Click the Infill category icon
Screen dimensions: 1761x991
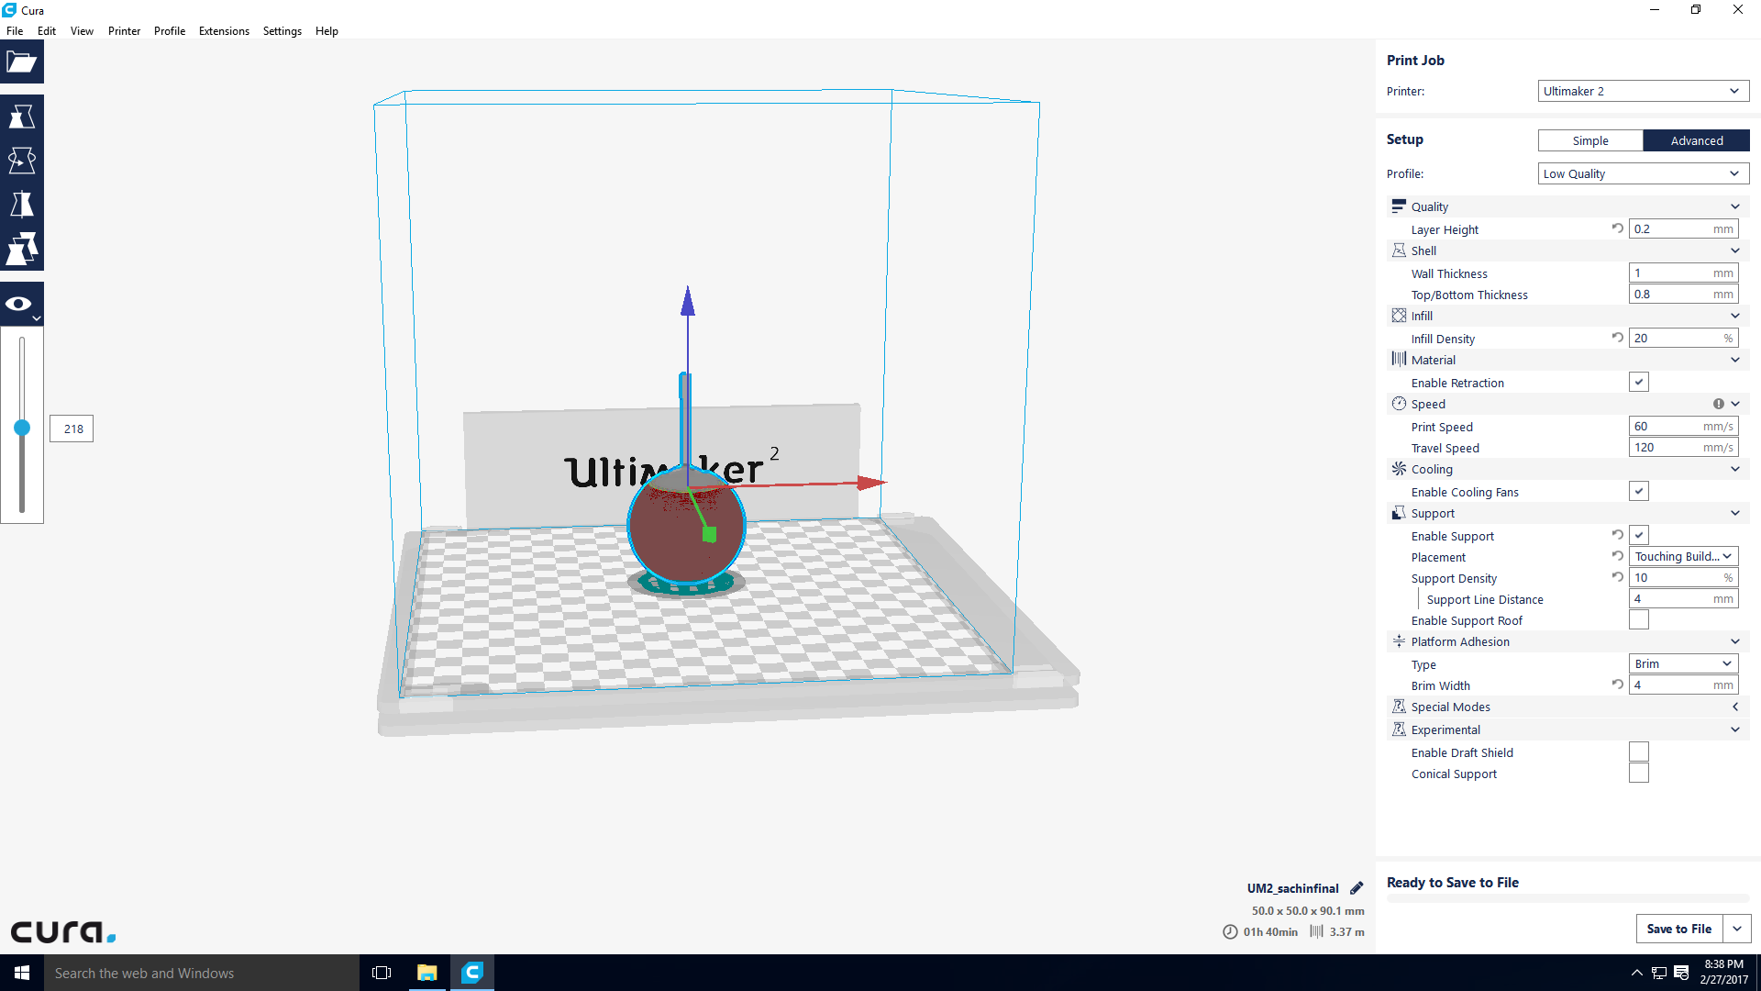1399,316
